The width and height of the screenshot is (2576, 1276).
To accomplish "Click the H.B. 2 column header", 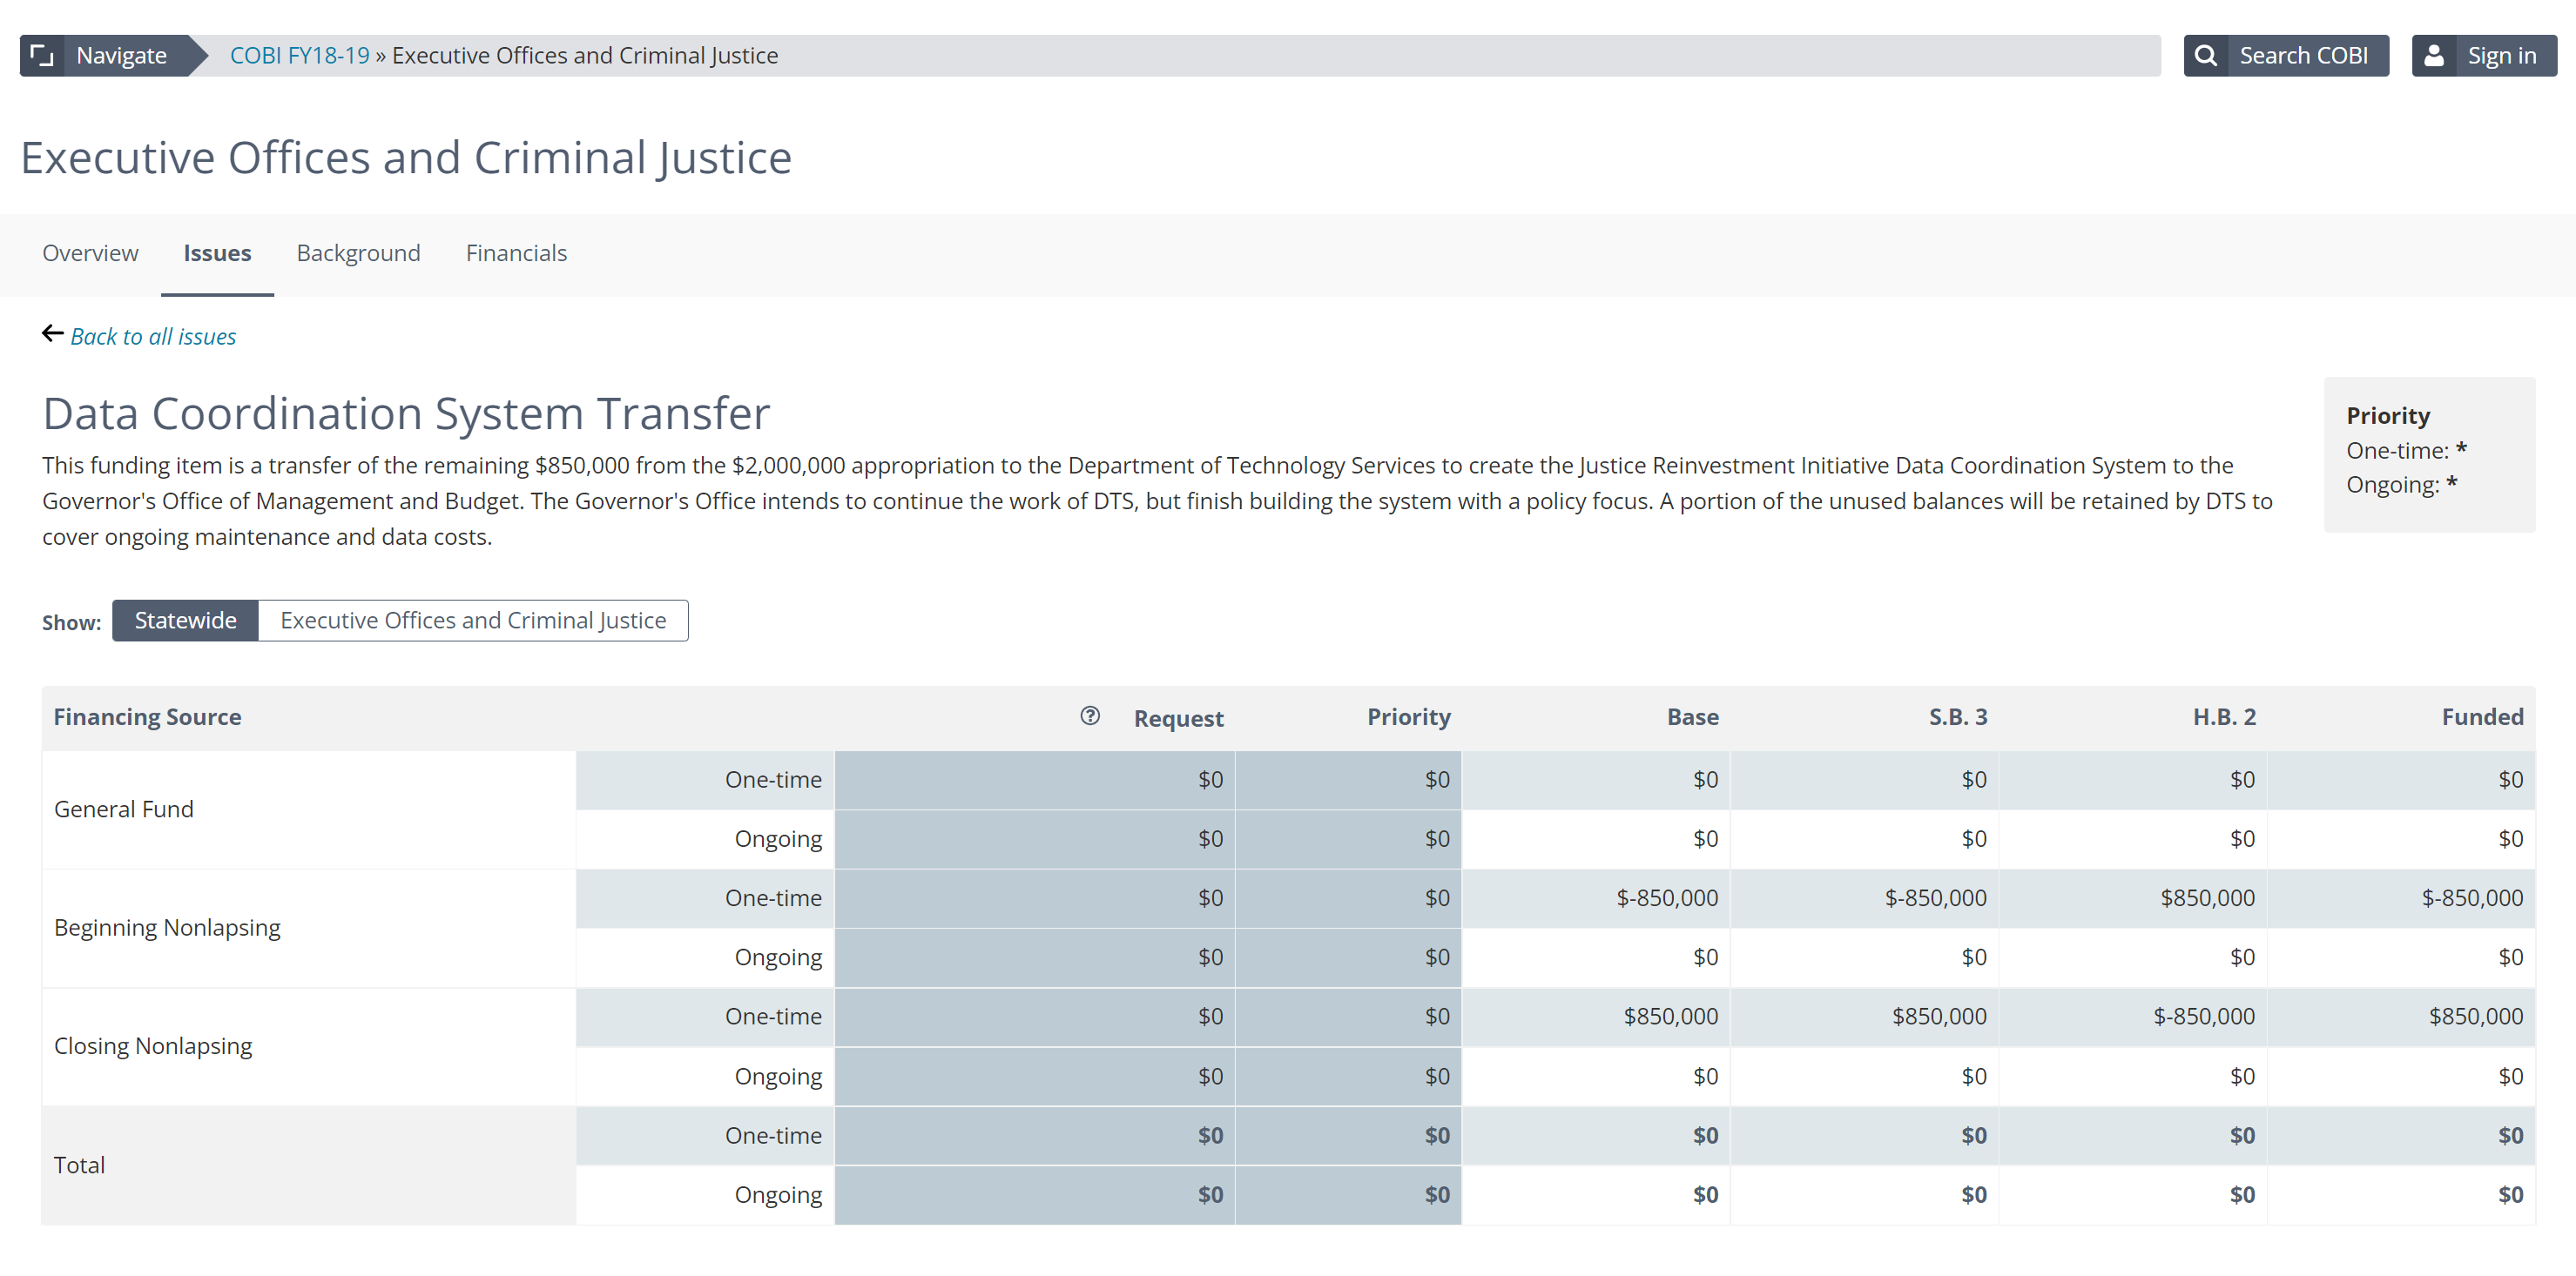I will [2224, 717].
